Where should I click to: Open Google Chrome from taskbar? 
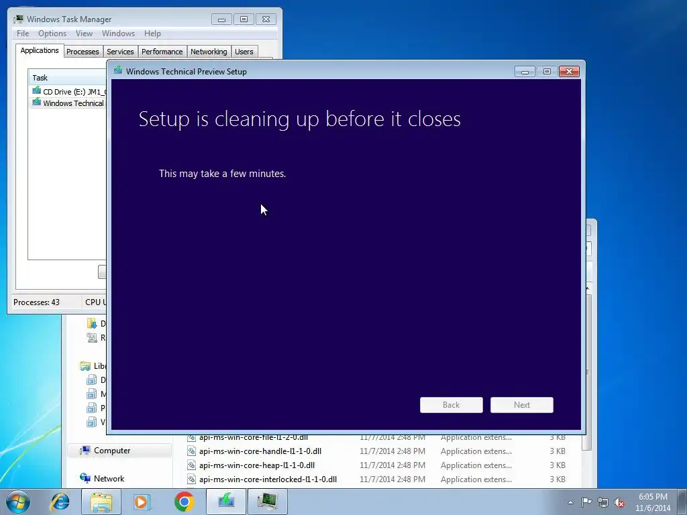[x=184, y=502]
